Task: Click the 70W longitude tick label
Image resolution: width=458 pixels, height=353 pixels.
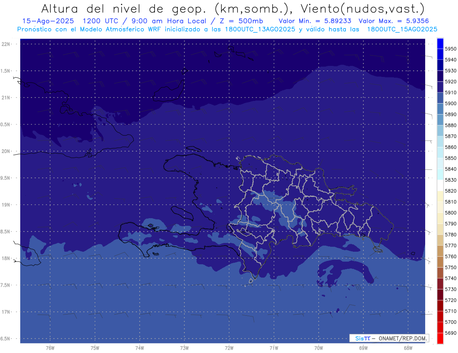Action: click(318, 348)
